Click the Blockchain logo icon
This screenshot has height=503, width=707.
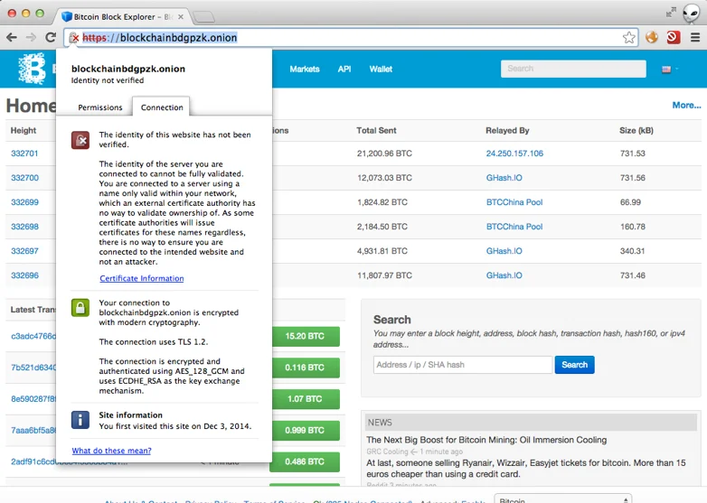(x=33, y=69)
